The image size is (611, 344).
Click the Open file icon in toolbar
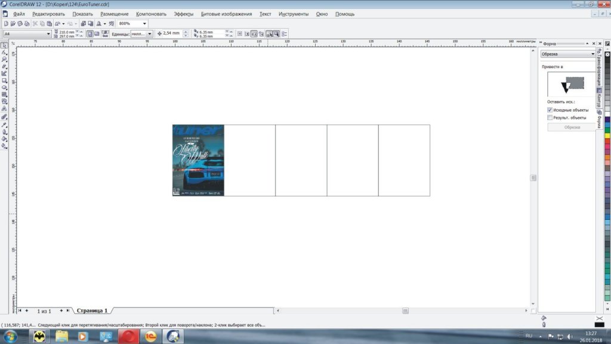click(13, 23)
